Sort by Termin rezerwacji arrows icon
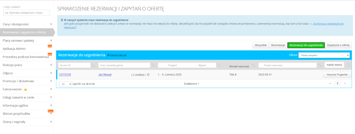The width and height of the screenshot is (355, 134). tap(320, 65)
